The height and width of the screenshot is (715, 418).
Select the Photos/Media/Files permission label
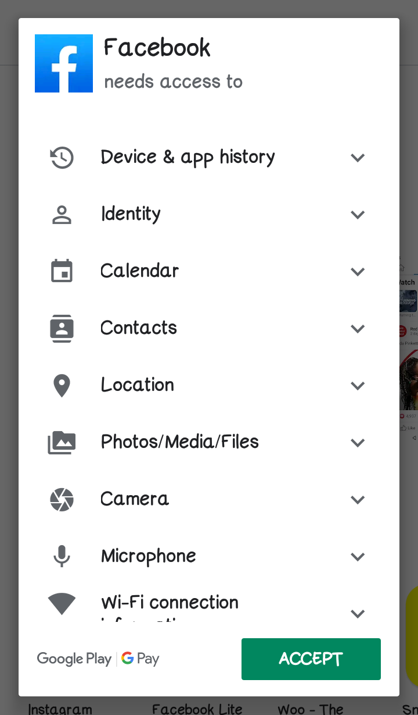click(x=180, y=442)
